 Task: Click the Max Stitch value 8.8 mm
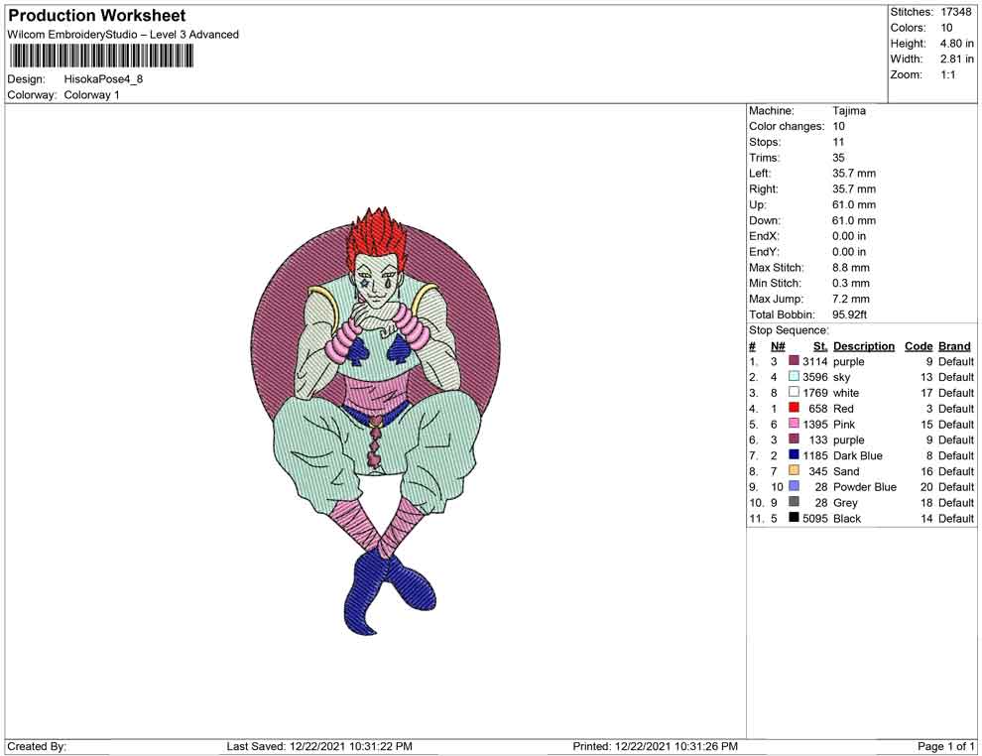tap(850, 268)
